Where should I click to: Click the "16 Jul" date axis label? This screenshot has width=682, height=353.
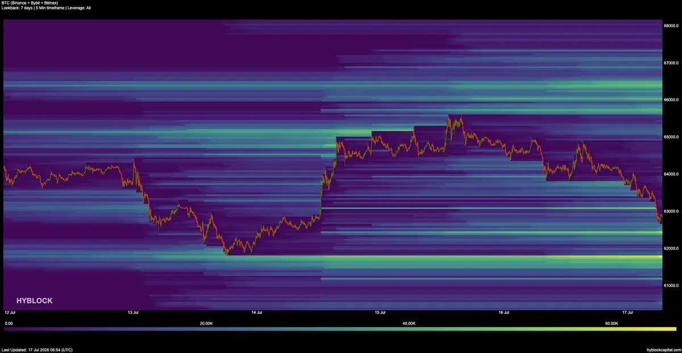click(x=504, y=313)
